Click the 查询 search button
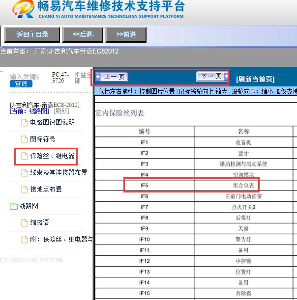 [21, 83]
